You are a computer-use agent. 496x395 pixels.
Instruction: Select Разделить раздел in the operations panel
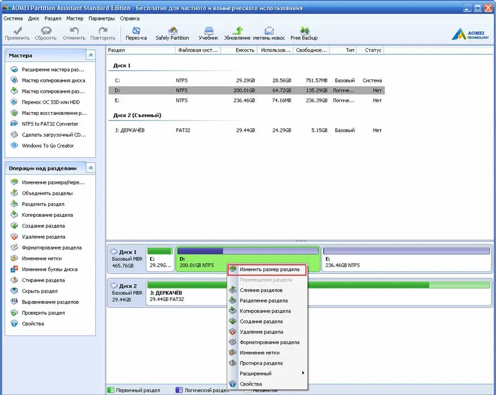pyautogui.click(x=43, y=204)
